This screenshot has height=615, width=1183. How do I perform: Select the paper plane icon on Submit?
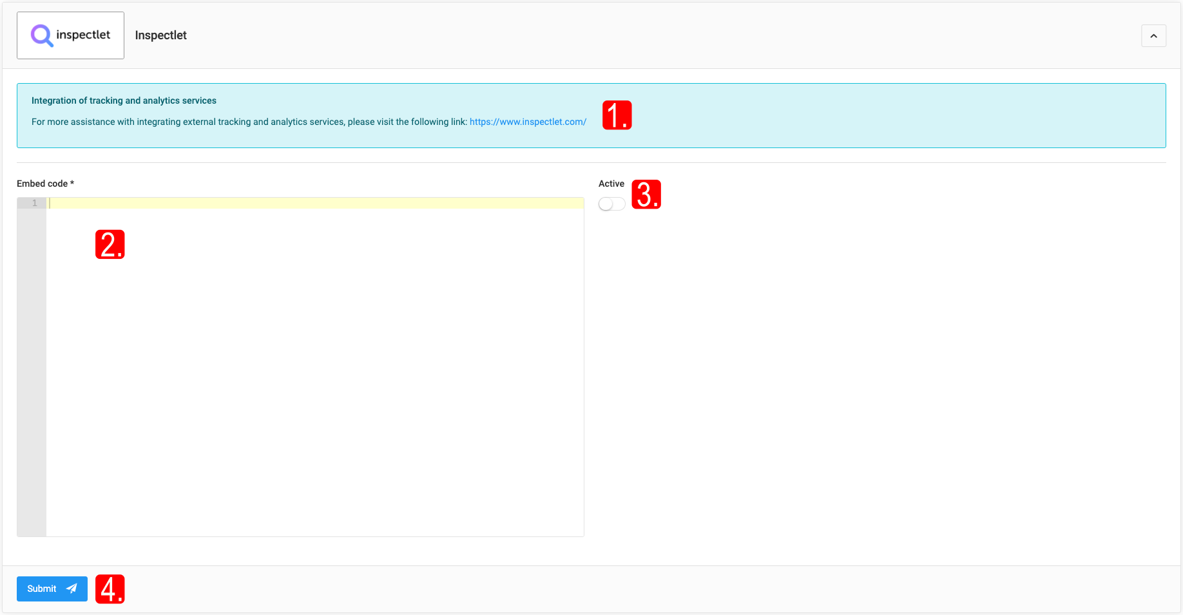click(73, 588)
